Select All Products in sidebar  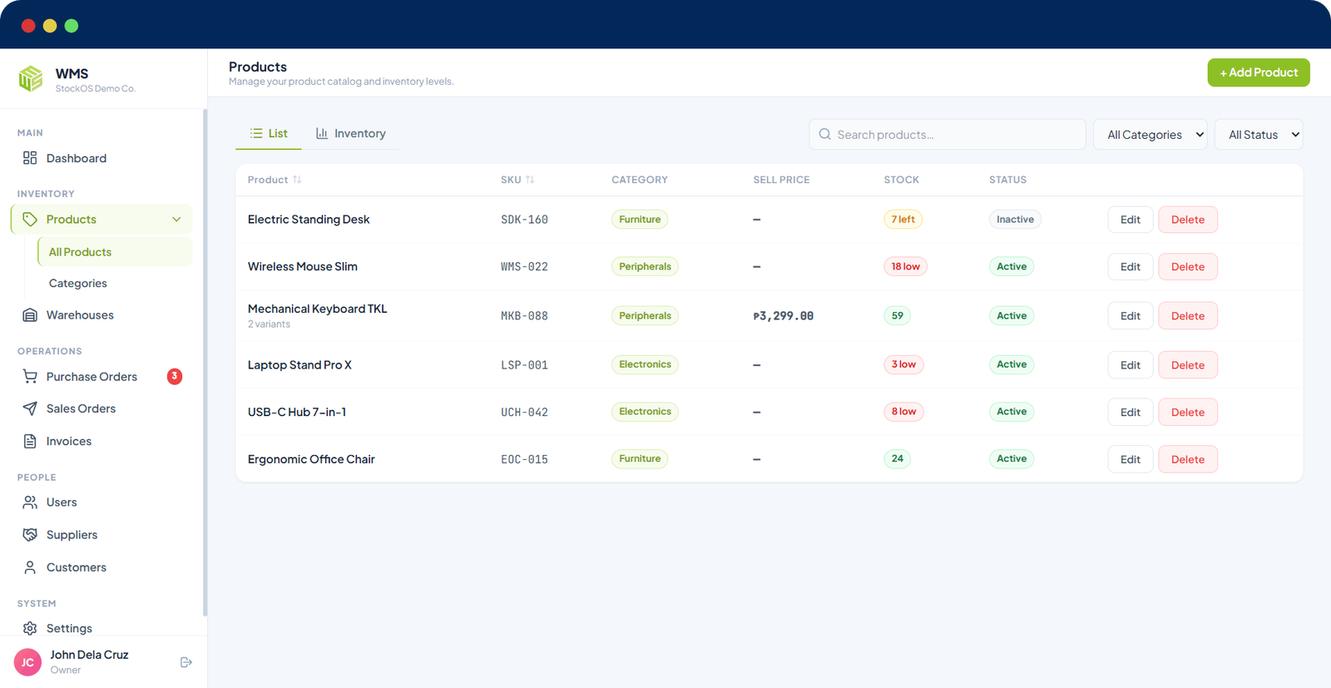tap(116, 252)
